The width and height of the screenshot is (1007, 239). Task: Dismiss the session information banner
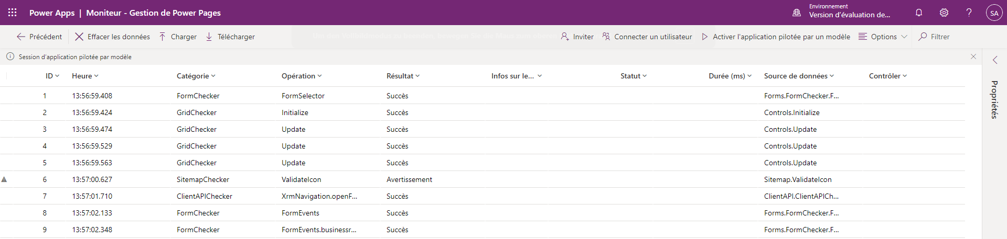[x=973, y=56]
